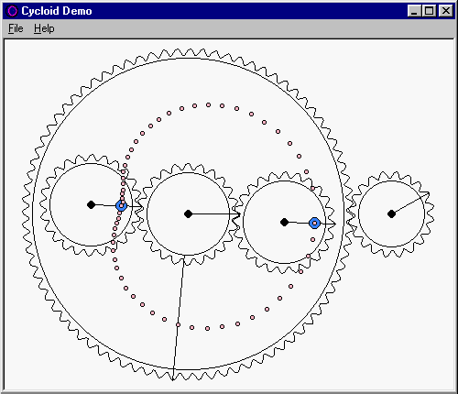Screen dimensions: 458x394
Task: Click the blue tracing point on left gear
Action: pos(122,205)
